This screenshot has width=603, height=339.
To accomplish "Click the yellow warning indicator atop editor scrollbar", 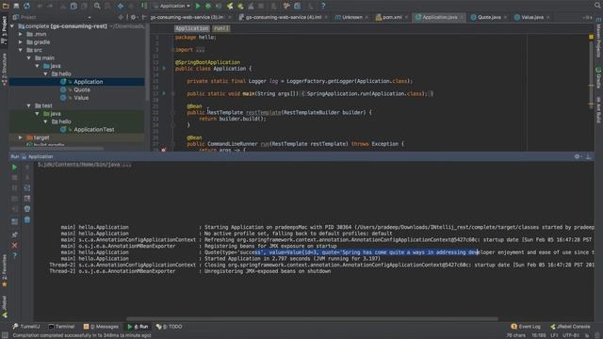I will tap(591, 37).
